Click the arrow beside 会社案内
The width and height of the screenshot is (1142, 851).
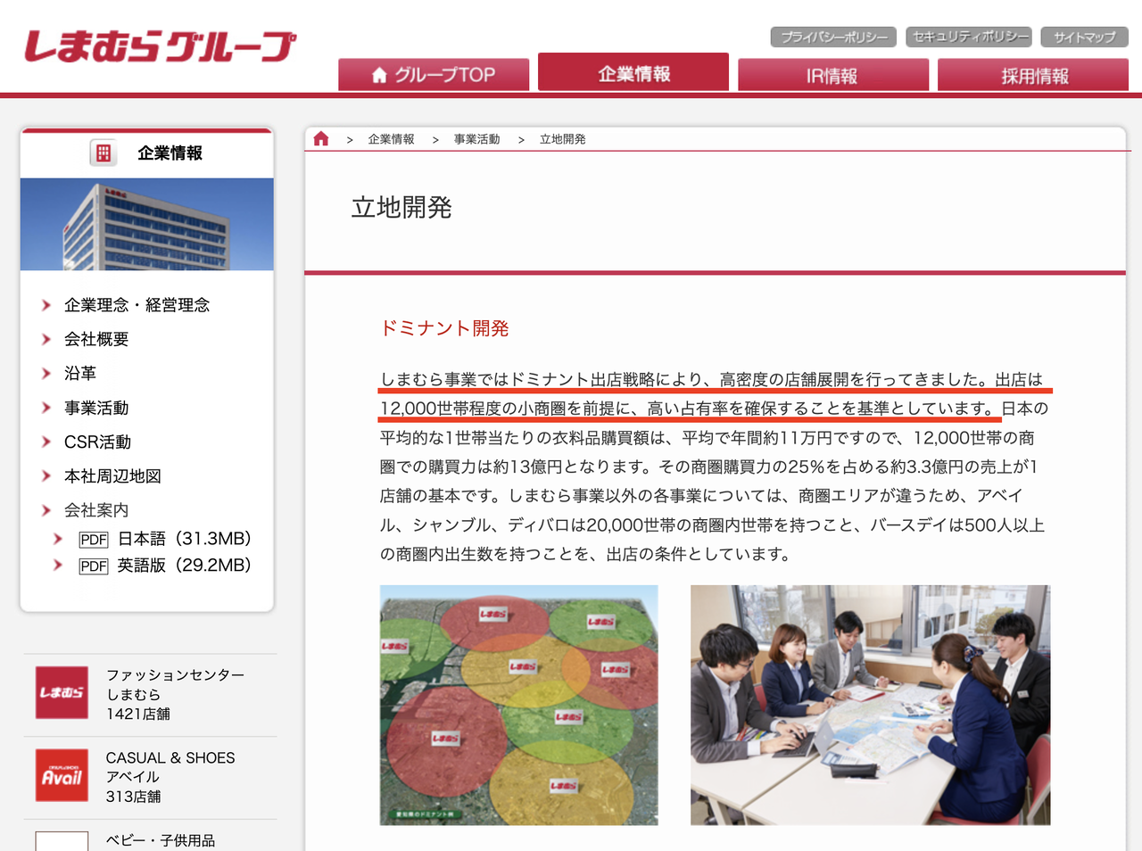tap(46, 510)
